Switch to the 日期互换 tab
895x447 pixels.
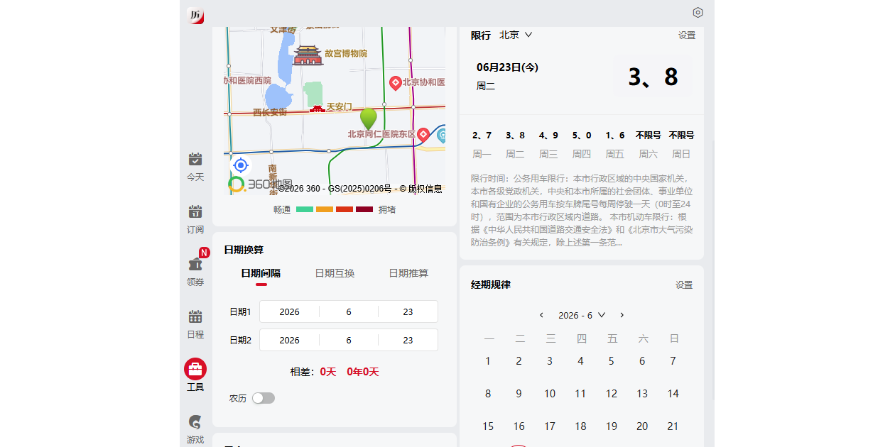click(335, 273)
